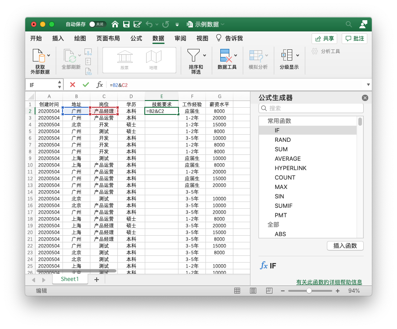Click the zoom slider handle
397x329 pixels.
point(309,291)
